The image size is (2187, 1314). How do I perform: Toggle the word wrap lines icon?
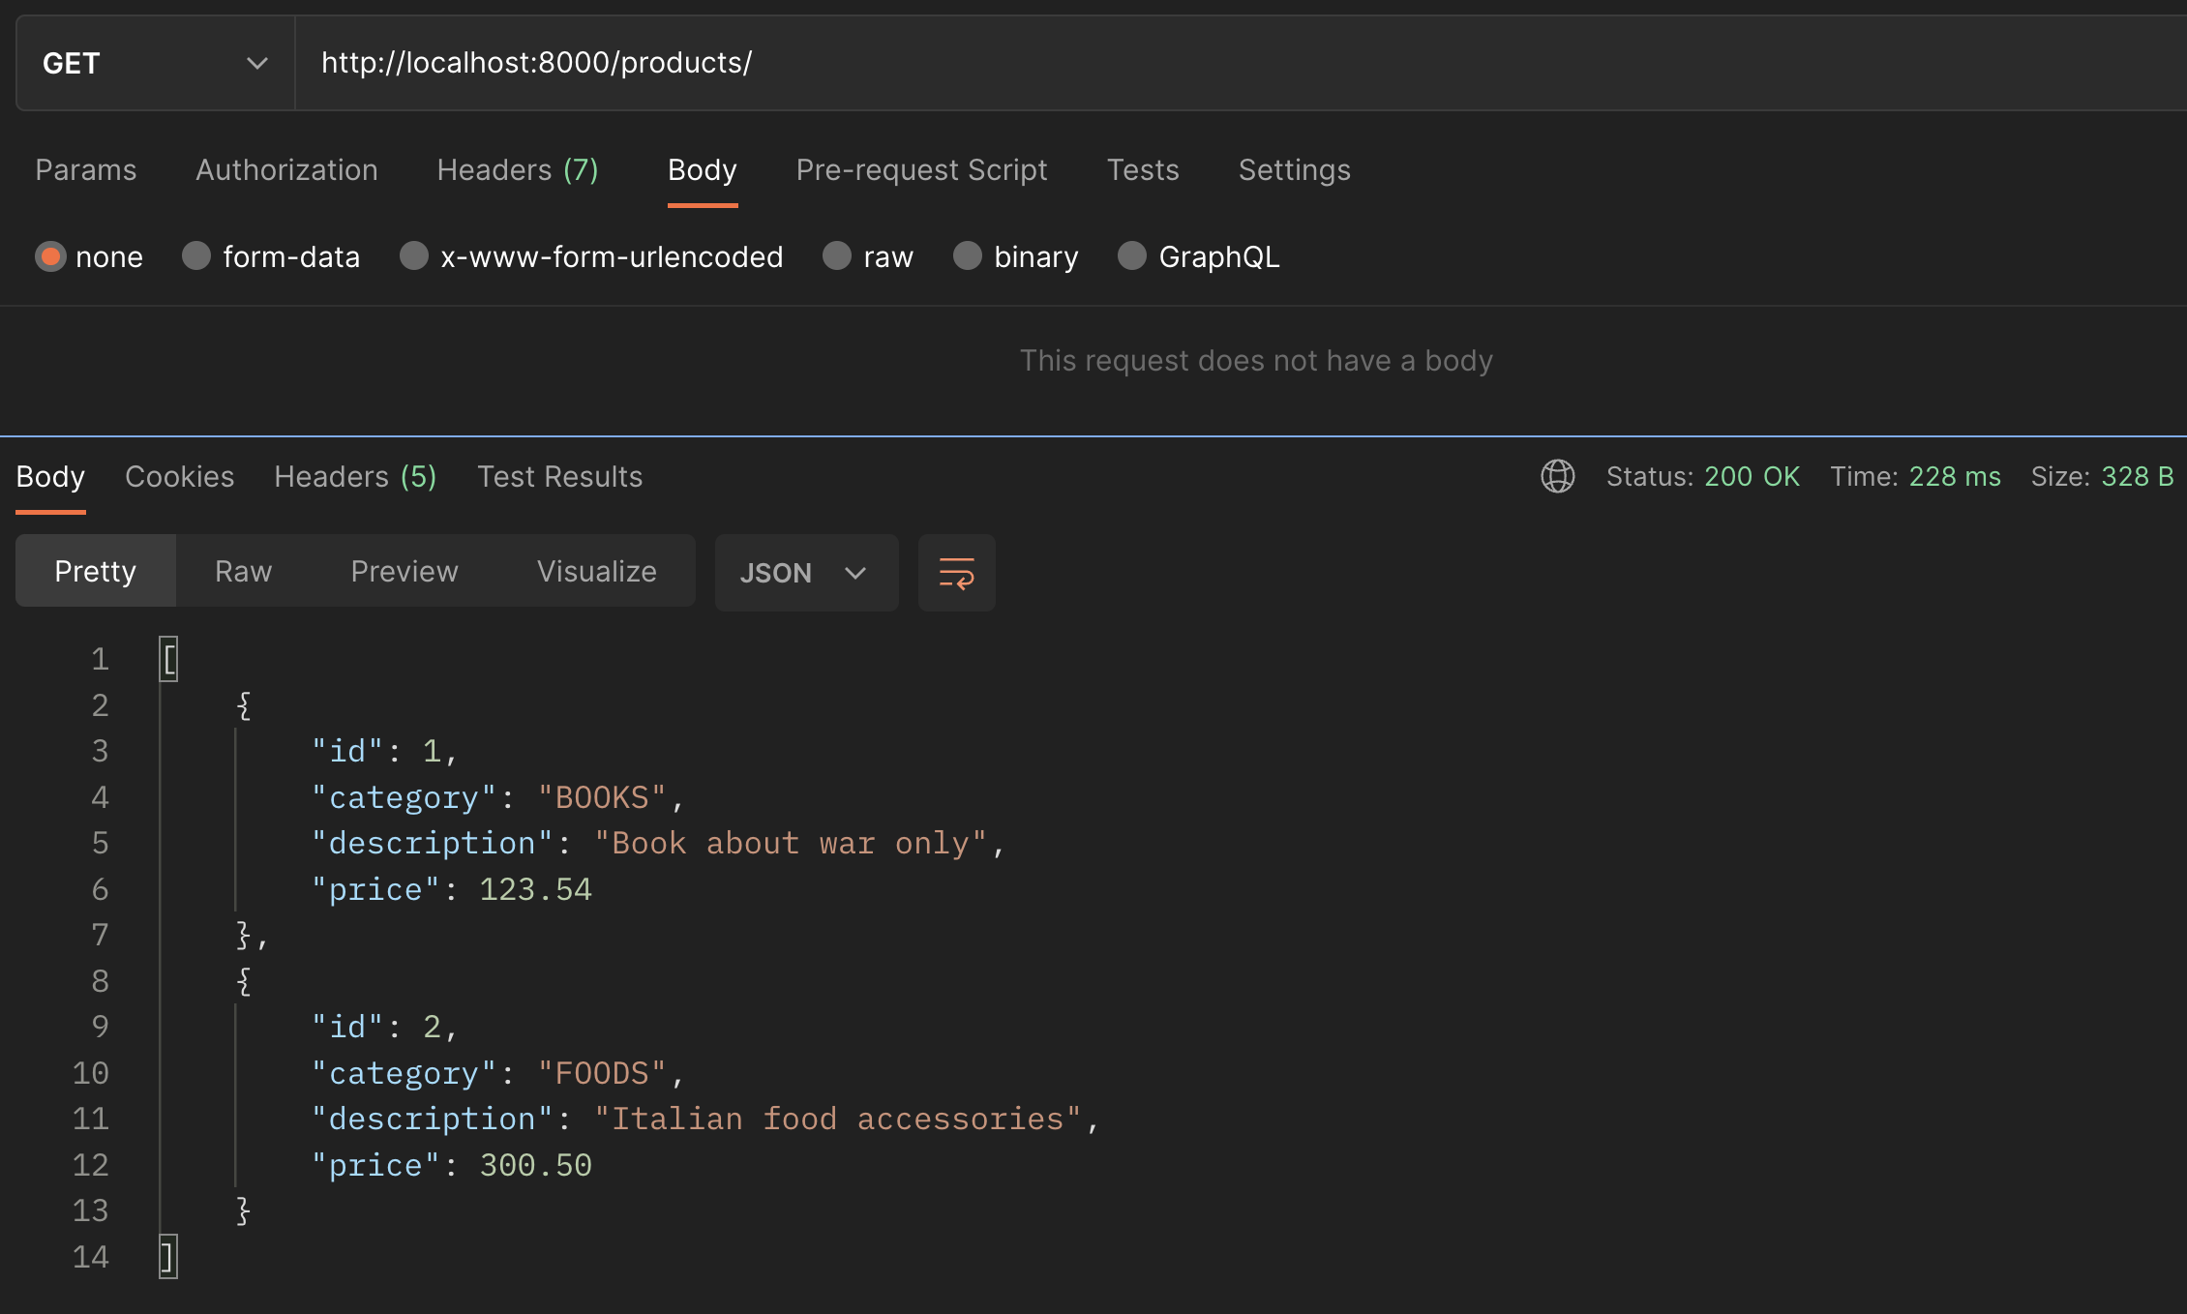pos(956,573)
